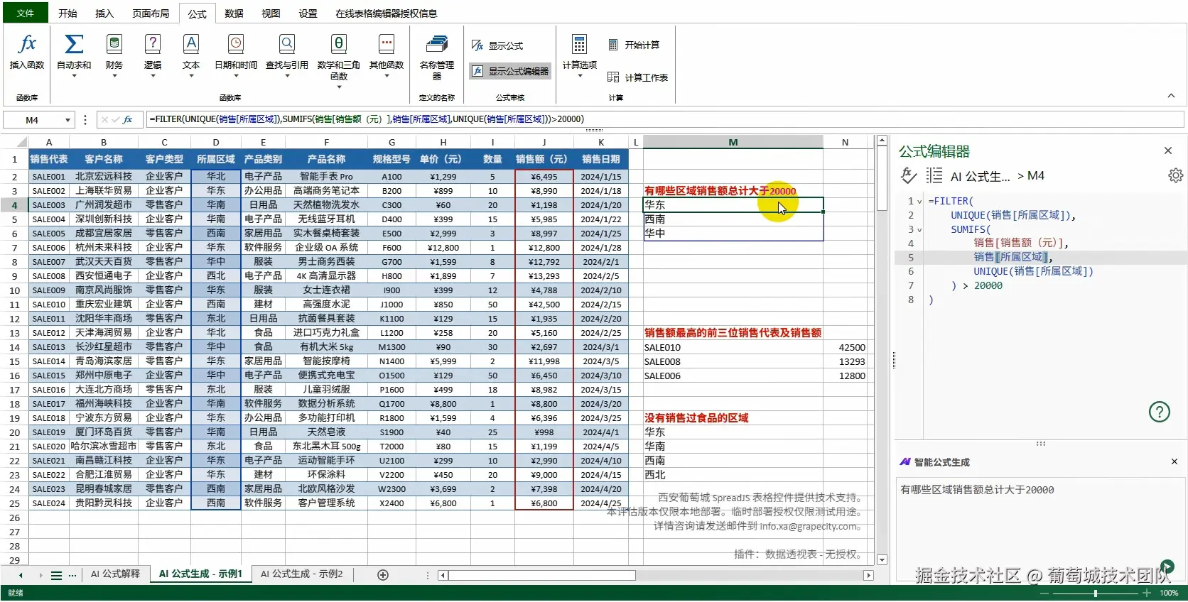Viewport: 1188px width, 602px height.
Task: Select the AI 公式生成 - 示例2 sheet tab
Action: click(301, 574)
